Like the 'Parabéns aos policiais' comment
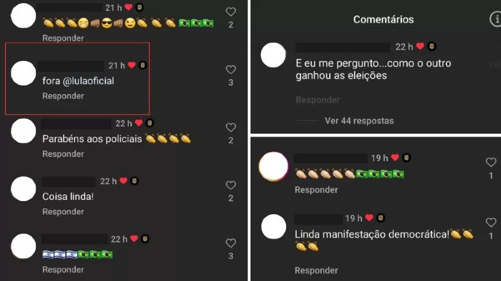Screen dimensions: 501x281 pos(230,127)
